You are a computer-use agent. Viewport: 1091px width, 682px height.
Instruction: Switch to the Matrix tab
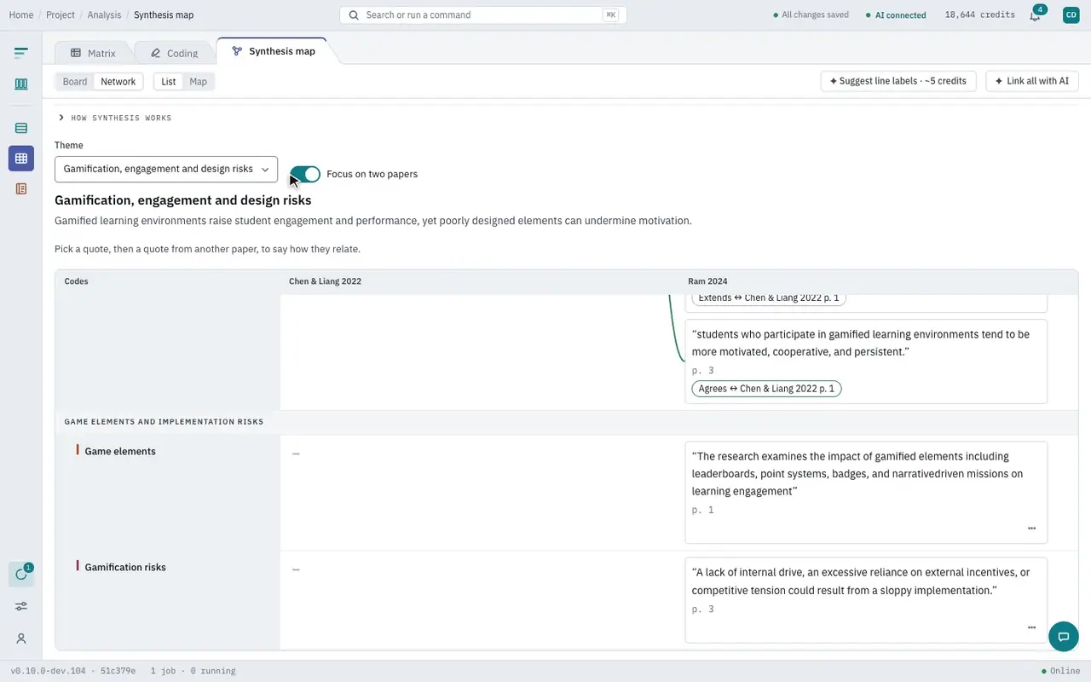pyautogui.click(x=93, y=53)
